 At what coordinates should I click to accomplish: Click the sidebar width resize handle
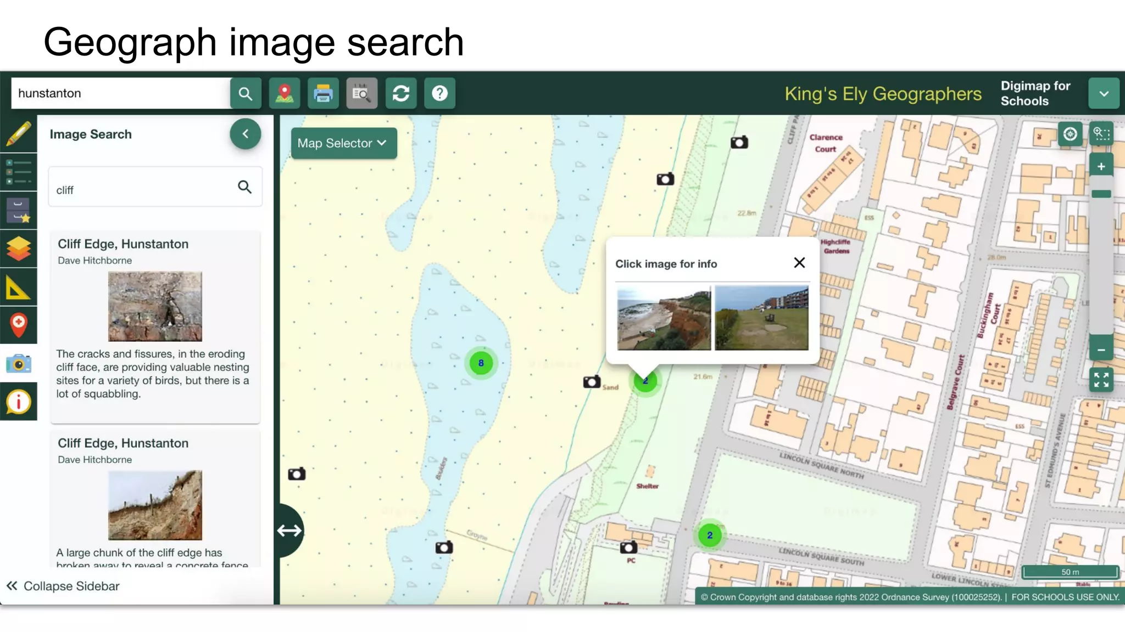tap(289, 531)
